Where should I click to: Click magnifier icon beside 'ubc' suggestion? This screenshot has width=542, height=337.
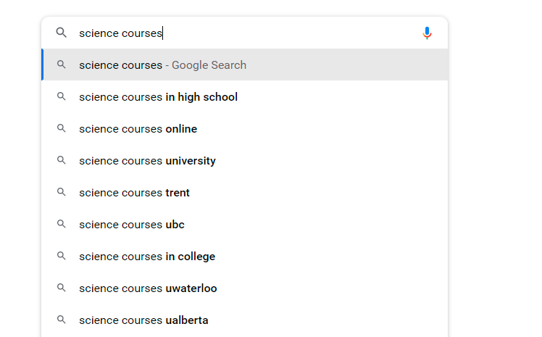pos(62,224)
